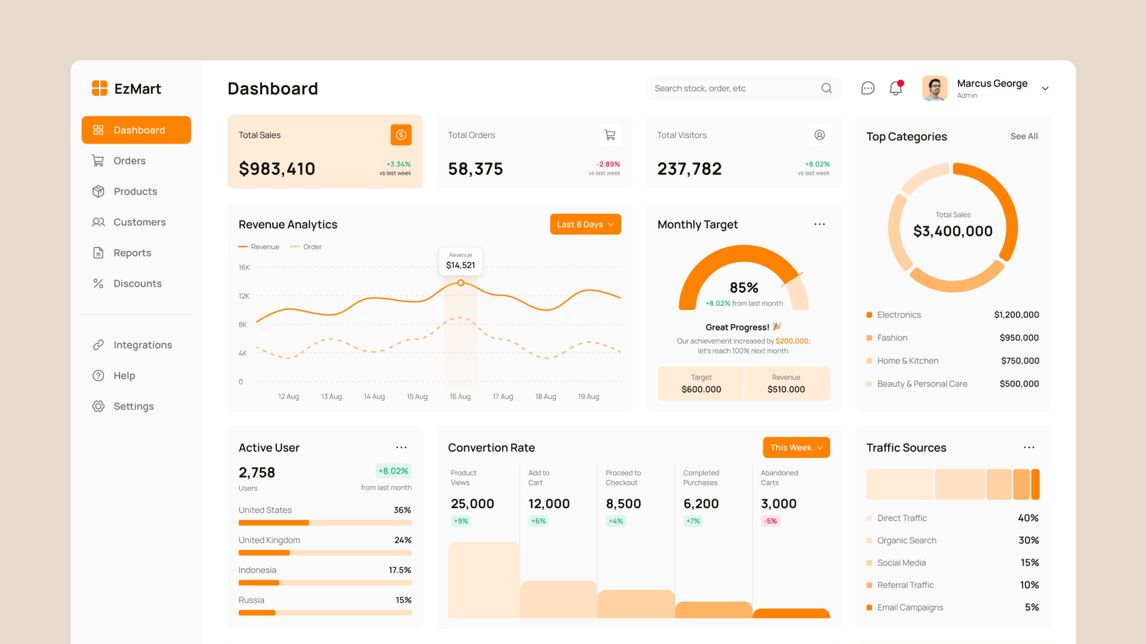The height and width of the screenshot is (644, 1146).
Task: Open the Marcus George account dropdown
Action: coord(1045,88)
